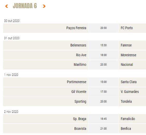Select the Belenenses vs Farense 15:30 match
The width and height of the screenshot is (146, 135).
(103, 45)
